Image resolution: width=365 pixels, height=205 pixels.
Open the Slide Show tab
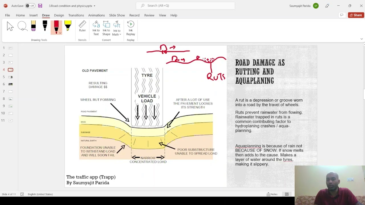tap(117, 15)
